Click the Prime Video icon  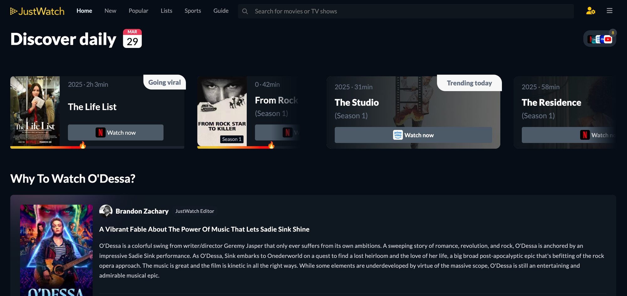[x=398, y=135]
